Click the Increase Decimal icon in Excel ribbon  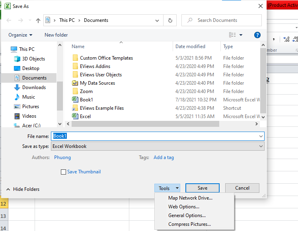click(x=286, y=39)
